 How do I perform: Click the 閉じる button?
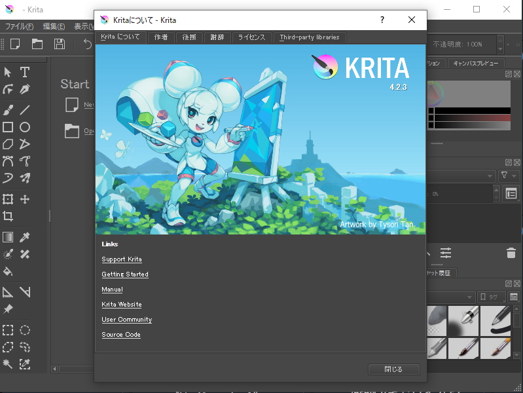pyautogui.click(x=393, y=369)
